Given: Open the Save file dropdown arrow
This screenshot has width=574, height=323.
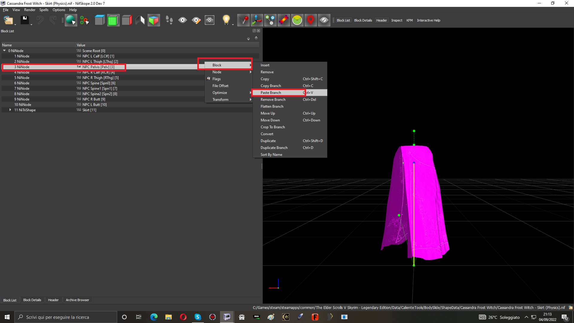Looking at the screenshot, I should tap(31, 25).
